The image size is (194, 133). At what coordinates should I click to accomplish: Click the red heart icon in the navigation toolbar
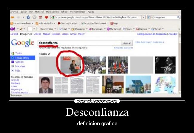coord(46,17)
